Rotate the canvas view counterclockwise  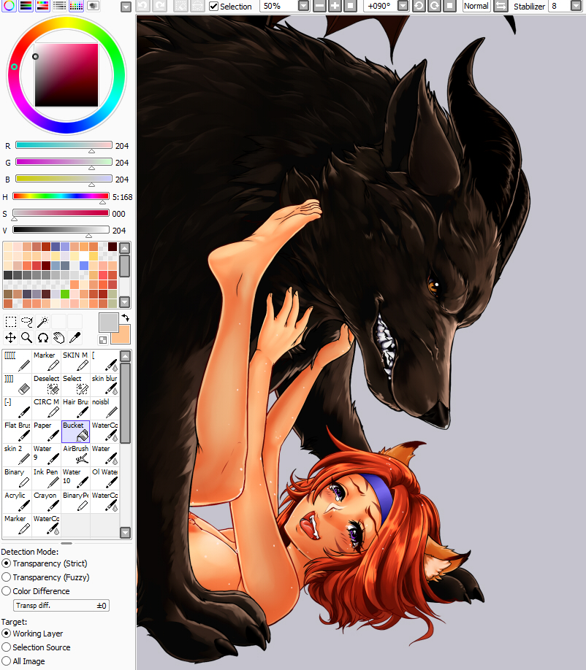pyautogui.click(x=419, y=6)
